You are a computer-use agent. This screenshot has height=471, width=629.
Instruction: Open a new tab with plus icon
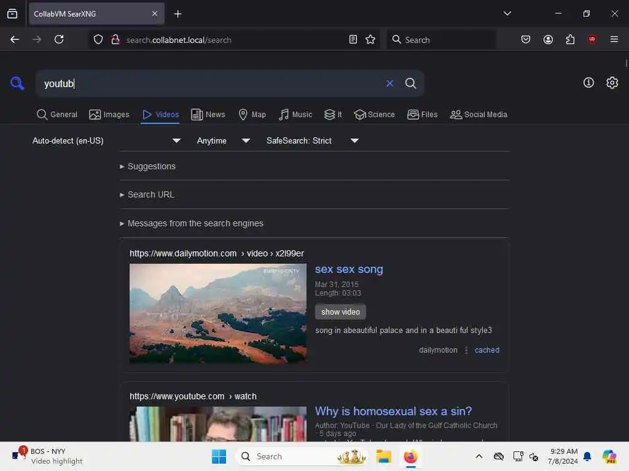178,14
